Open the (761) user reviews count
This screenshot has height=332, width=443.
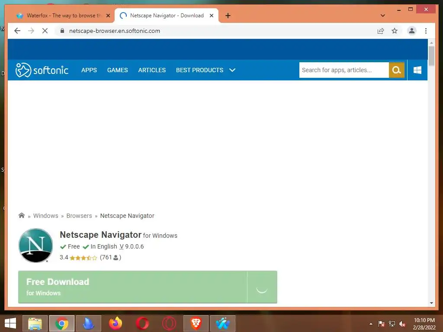pyautogui.click(x=110, y=258)
